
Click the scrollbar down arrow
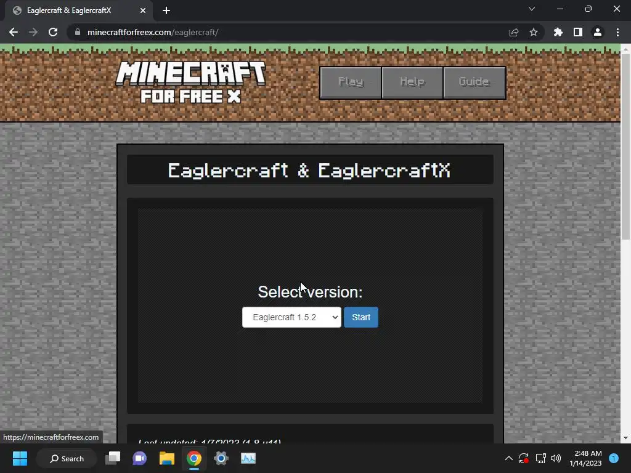point(626,438)
